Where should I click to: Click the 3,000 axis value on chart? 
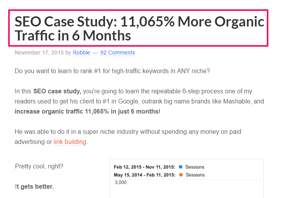point(121,182)
